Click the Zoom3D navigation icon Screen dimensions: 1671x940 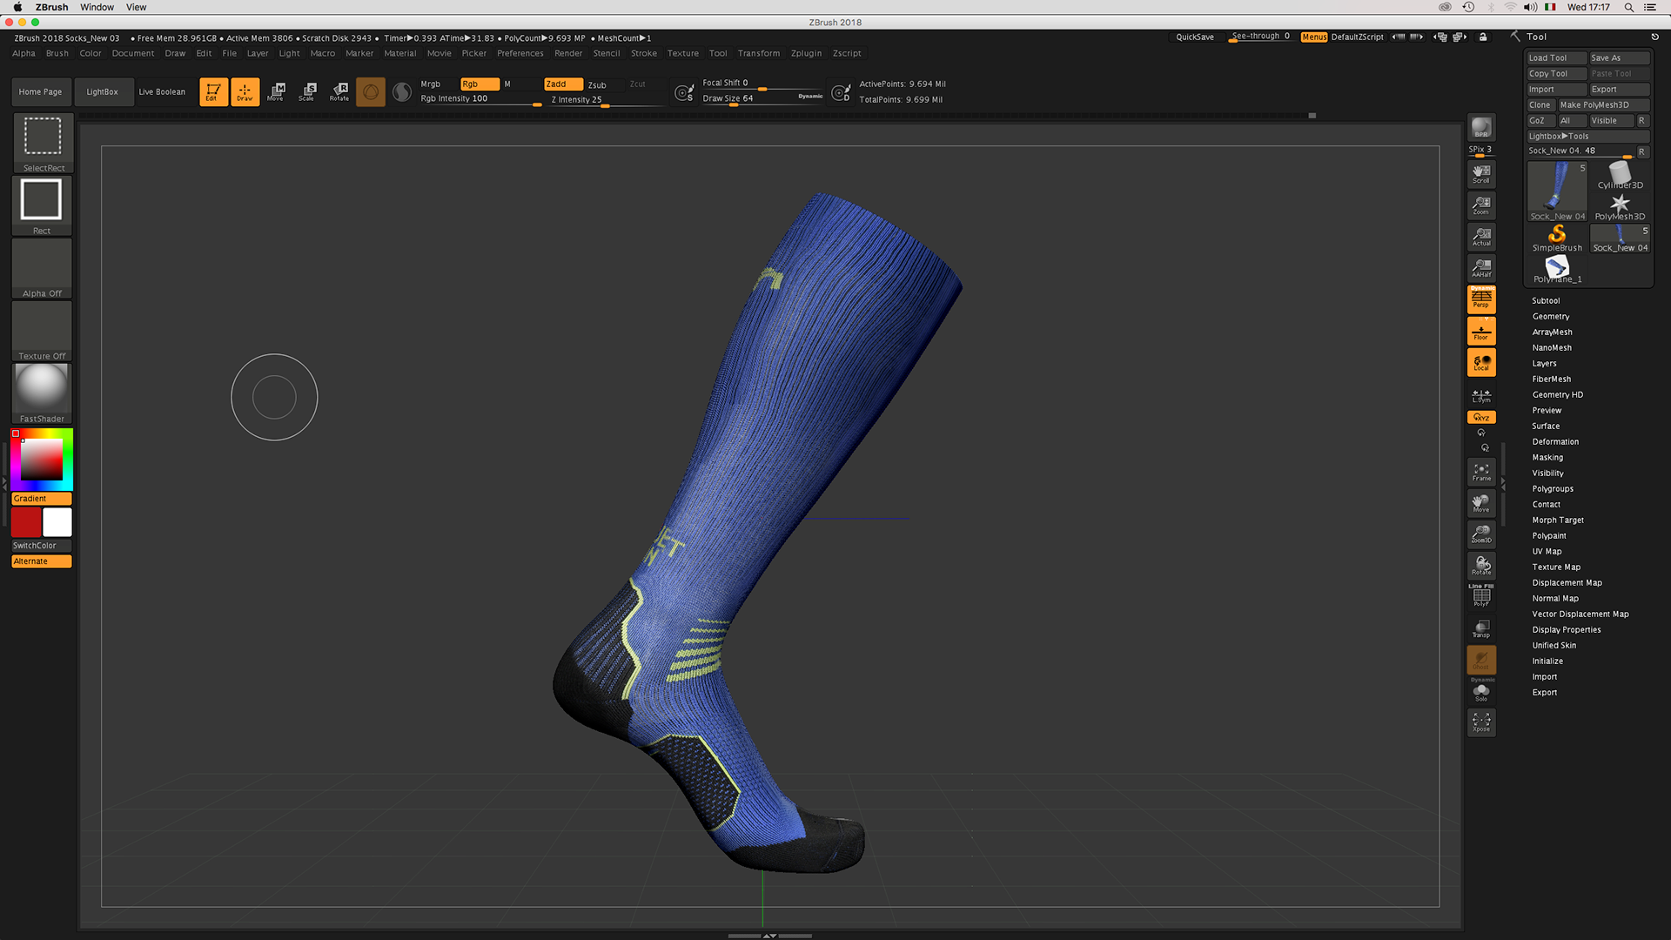tap(1480, 534)
